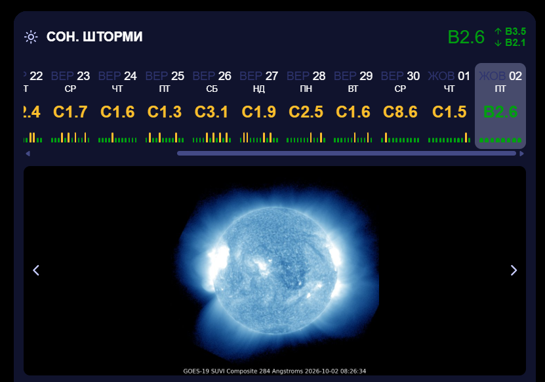Click the C2.5 flare value
This screenshot has width=545, height=382.
tap(306, 112)
